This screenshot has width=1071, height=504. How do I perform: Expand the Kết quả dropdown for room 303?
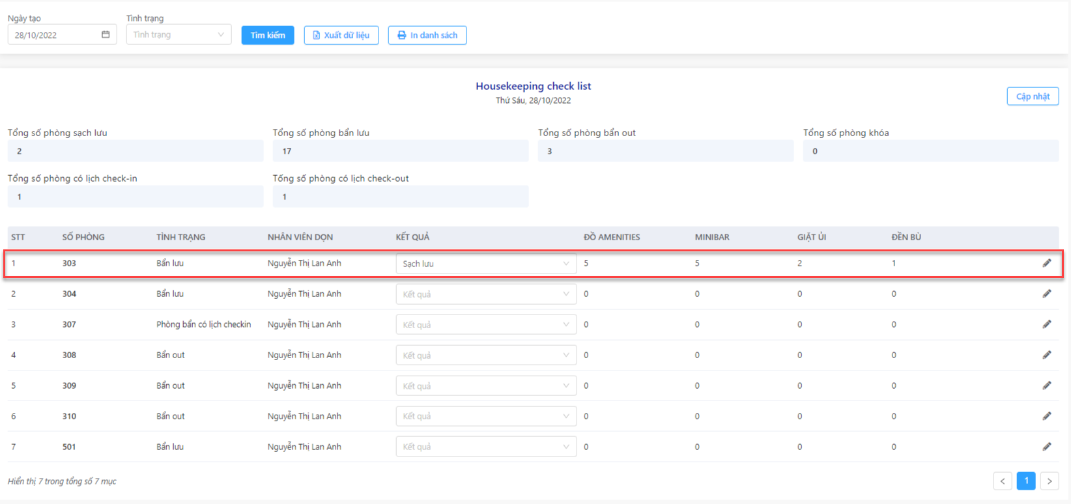[x=486, y=264]
